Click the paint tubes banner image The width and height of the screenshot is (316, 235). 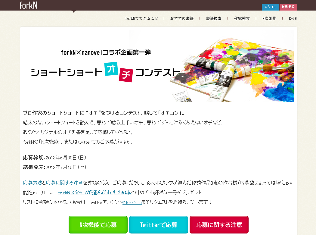232,70
